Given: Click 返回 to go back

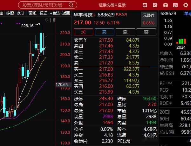Looking at the screenshot, I should 66,13.
